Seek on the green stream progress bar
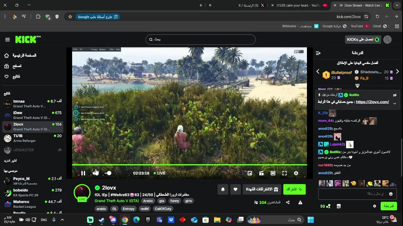 (x=190, y=165)
